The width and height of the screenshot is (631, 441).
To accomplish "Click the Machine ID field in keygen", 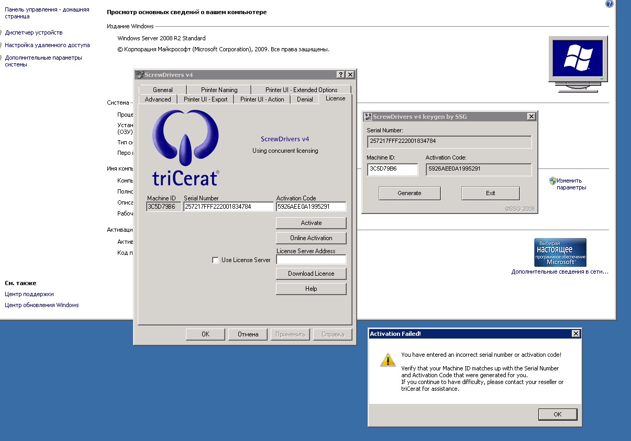I will point(393,169).
